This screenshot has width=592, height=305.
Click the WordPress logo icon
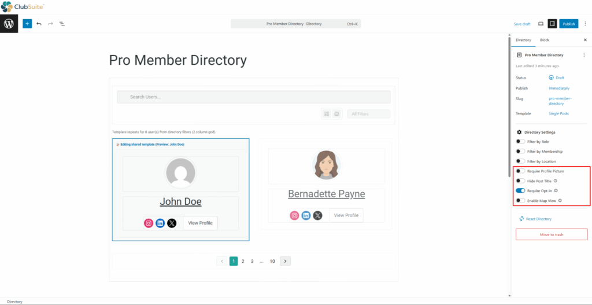tap(9, 24)
